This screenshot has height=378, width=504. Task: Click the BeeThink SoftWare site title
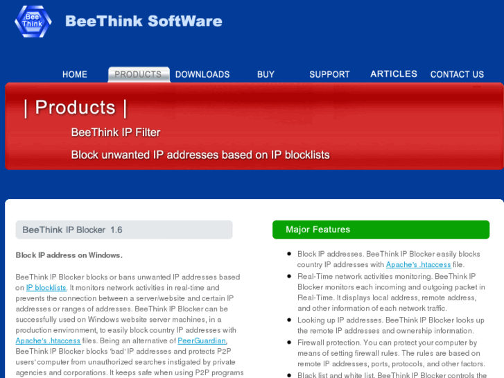pyautogui.click(x=144, y=22)
